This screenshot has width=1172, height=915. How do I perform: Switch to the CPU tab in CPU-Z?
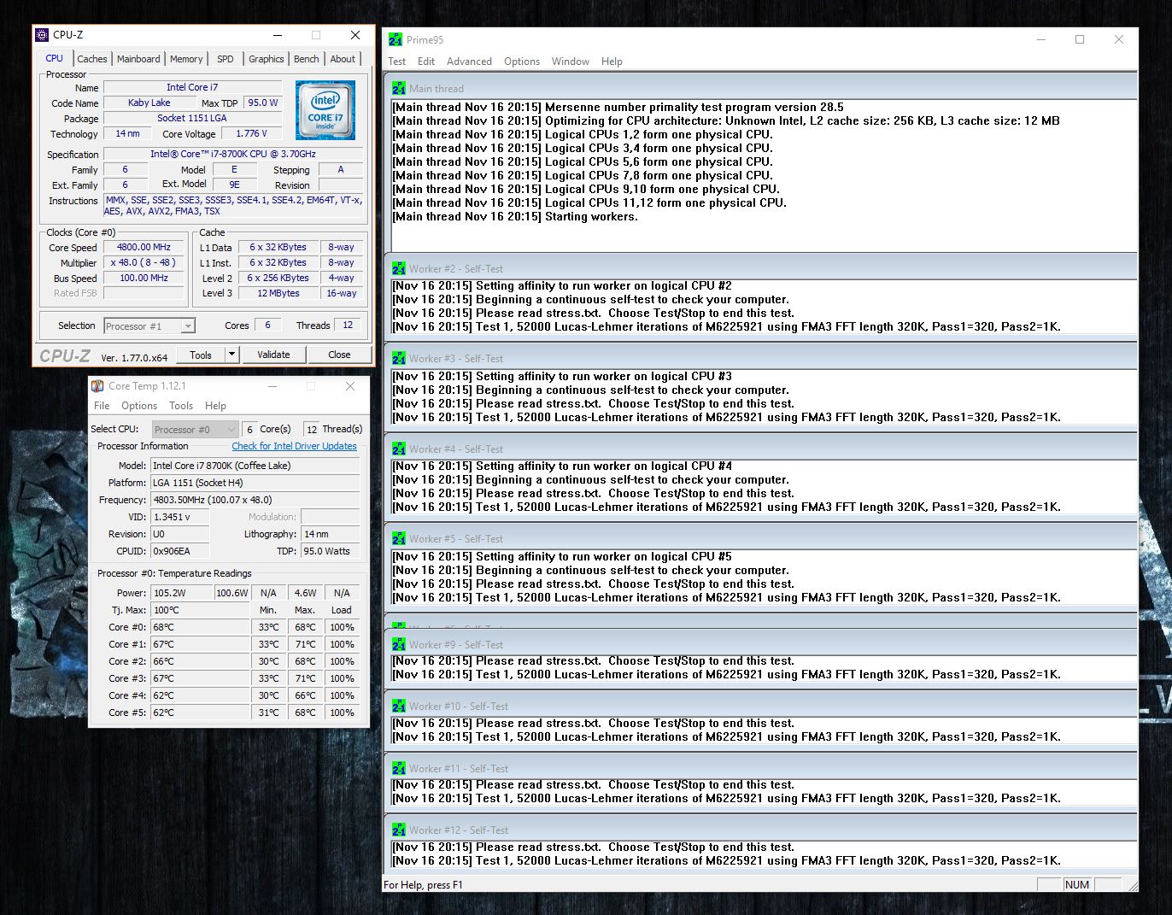(55, 58)
